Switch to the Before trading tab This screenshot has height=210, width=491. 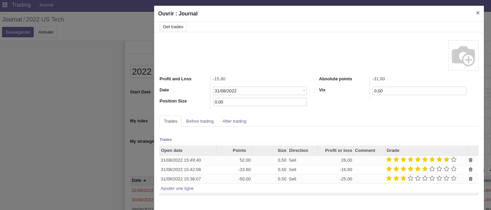click(200, 121)
